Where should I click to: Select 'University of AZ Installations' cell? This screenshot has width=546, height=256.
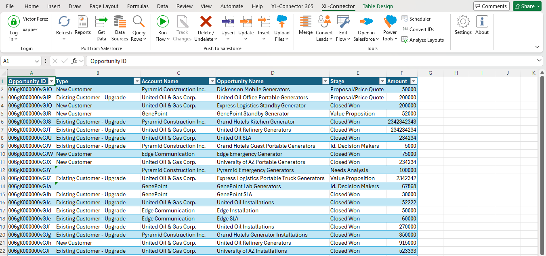[x=273, y=251]
